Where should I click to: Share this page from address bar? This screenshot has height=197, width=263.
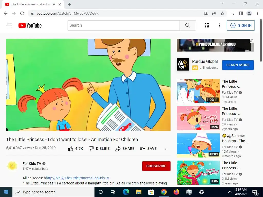[x=214, y=13]
